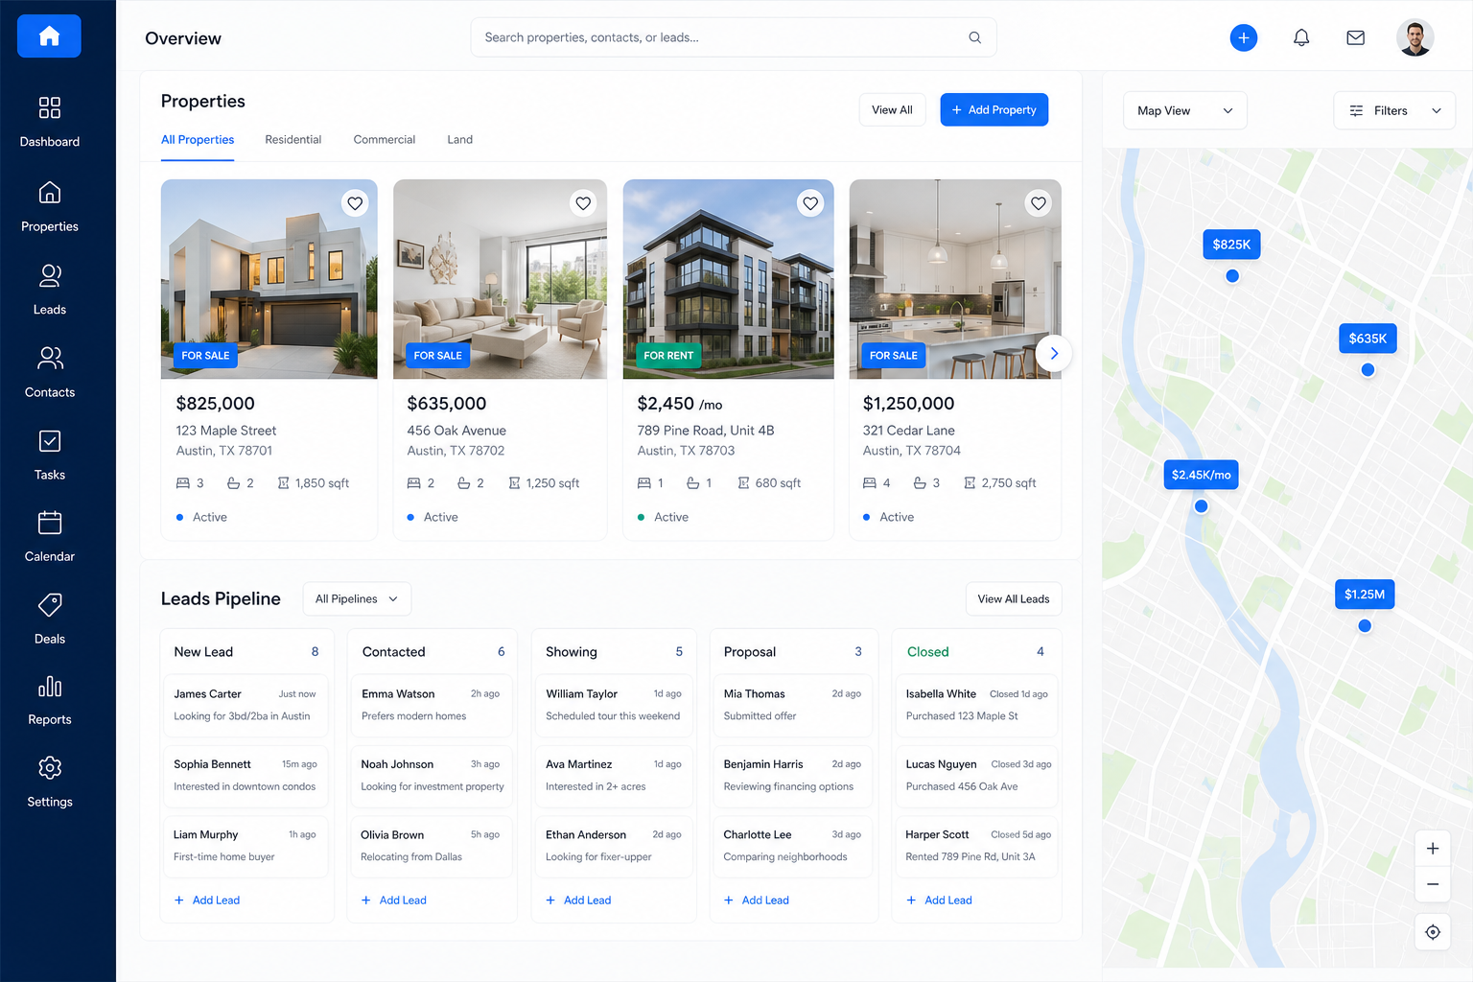Open Reports in the sidebar

coord(50,700)
